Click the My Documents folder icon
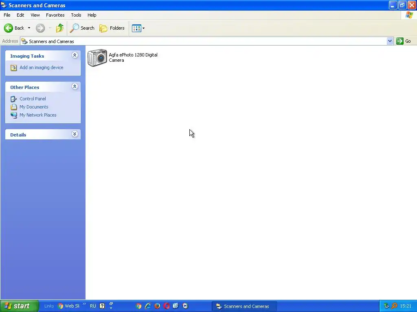The width and height of the screenshot is (417, 312). pos(13,107)
